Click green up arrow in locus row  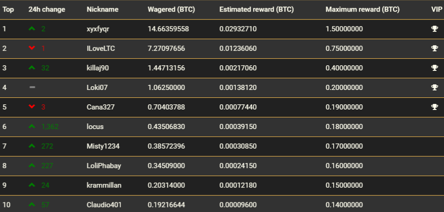32,126
